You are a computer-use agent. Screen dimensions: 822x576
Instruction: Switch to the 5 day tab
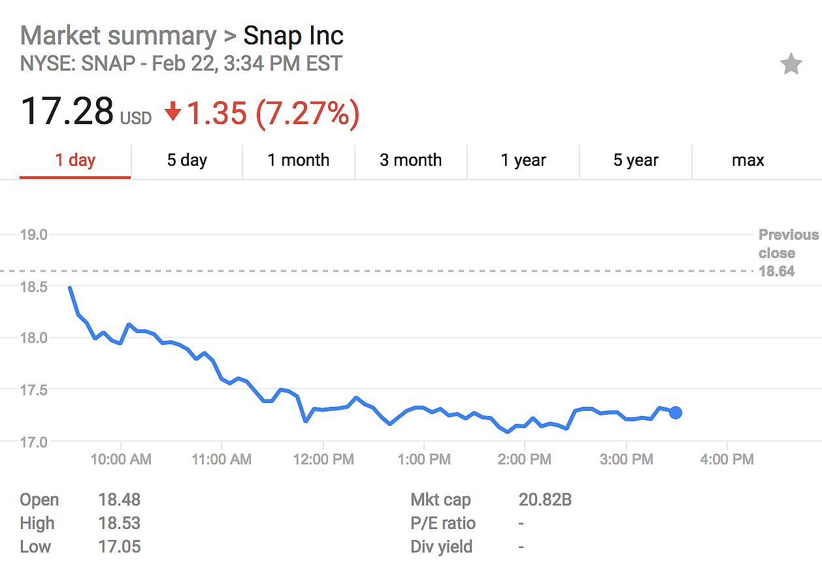(187, 160)
